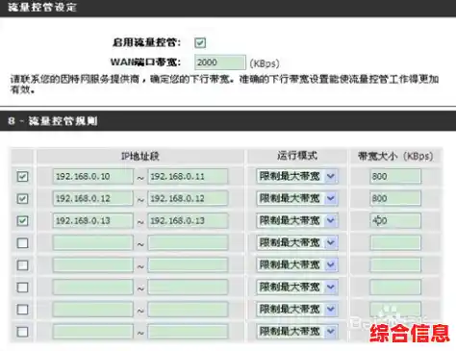
Task: Enable the eighth traffic rule checkbox
Action: 22,332
